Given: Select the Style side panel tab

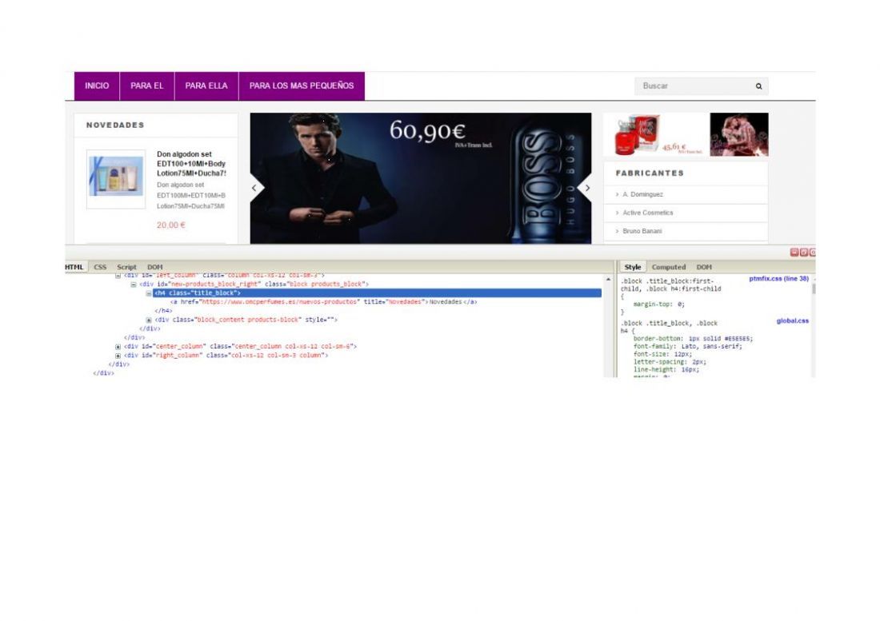Looking at the screenshot, I should [633, 267].
